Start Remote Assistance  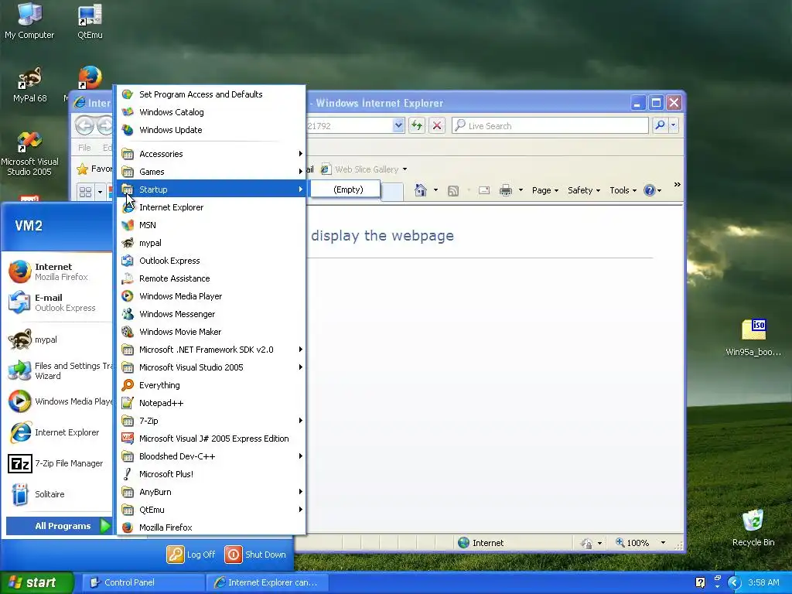[211, 278]
